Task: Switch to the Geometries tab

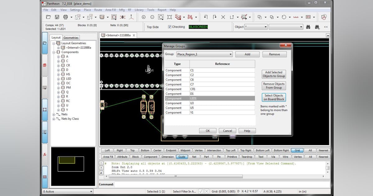Action: (71, 37)
